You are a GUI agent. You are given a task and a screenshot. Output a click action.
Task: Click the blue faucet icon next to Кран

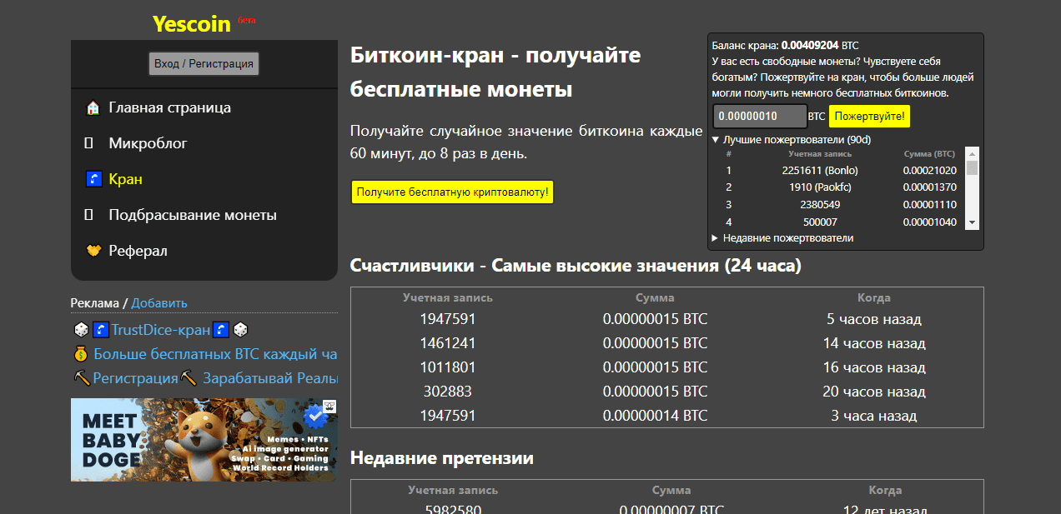(x=93, y=178)
